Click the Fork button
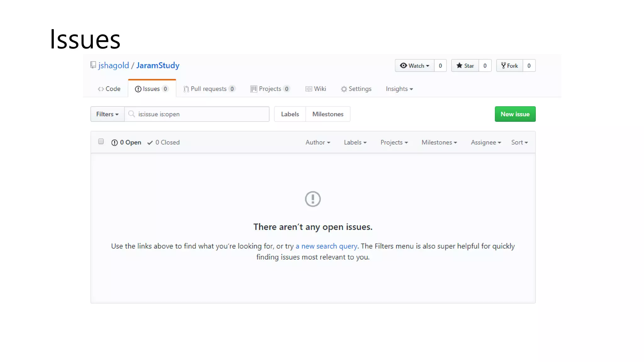Image resolution: width=644 pixels, height=362 pixels. point(510,66)
